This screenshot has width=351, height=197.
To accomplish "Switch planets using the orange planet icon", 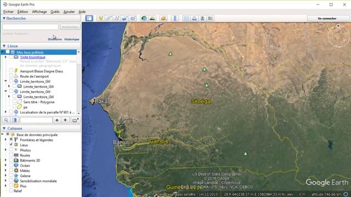I will [x=163, y=18].
